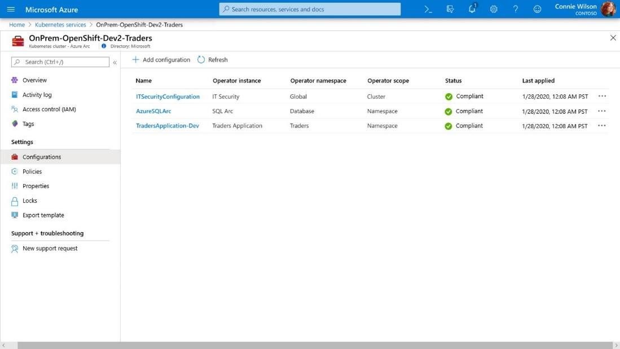Open Connie Wilson's account avatar menu
Image resolution: width=620 pixels, height=349 pixels.
(609, 9)
